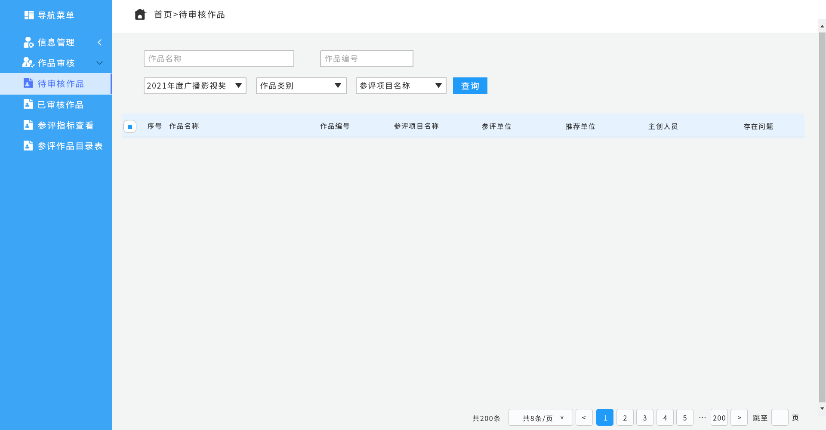Viewport: 826px width, 430px height.
Task: Click the home icon in breadcrumb
Action: tap(140, 15)
